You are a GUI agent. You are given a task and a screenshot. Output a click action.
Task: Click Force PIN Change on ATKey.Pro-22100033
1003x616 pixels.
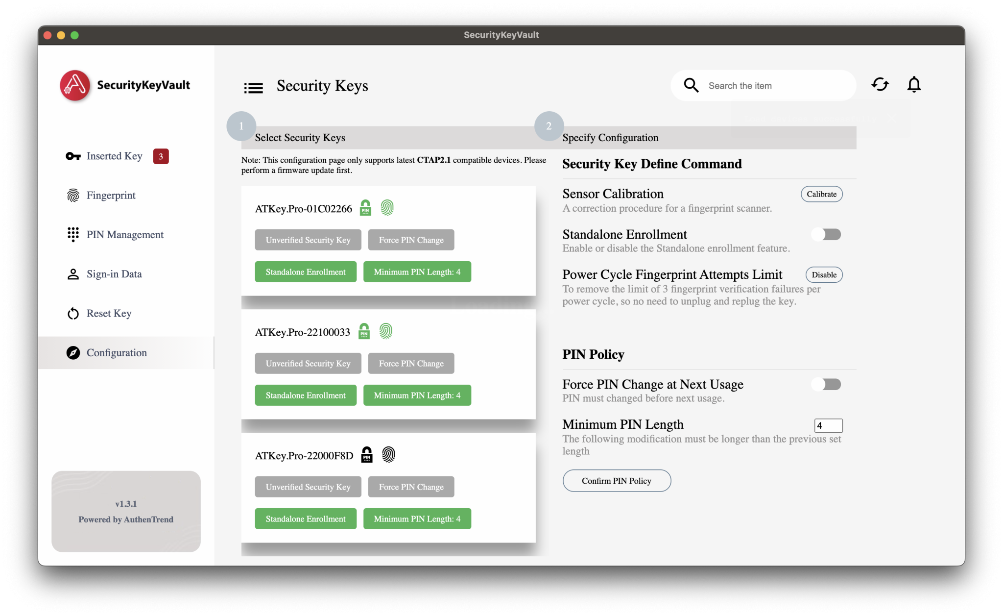pyautogui.click(x=411, y=364)
